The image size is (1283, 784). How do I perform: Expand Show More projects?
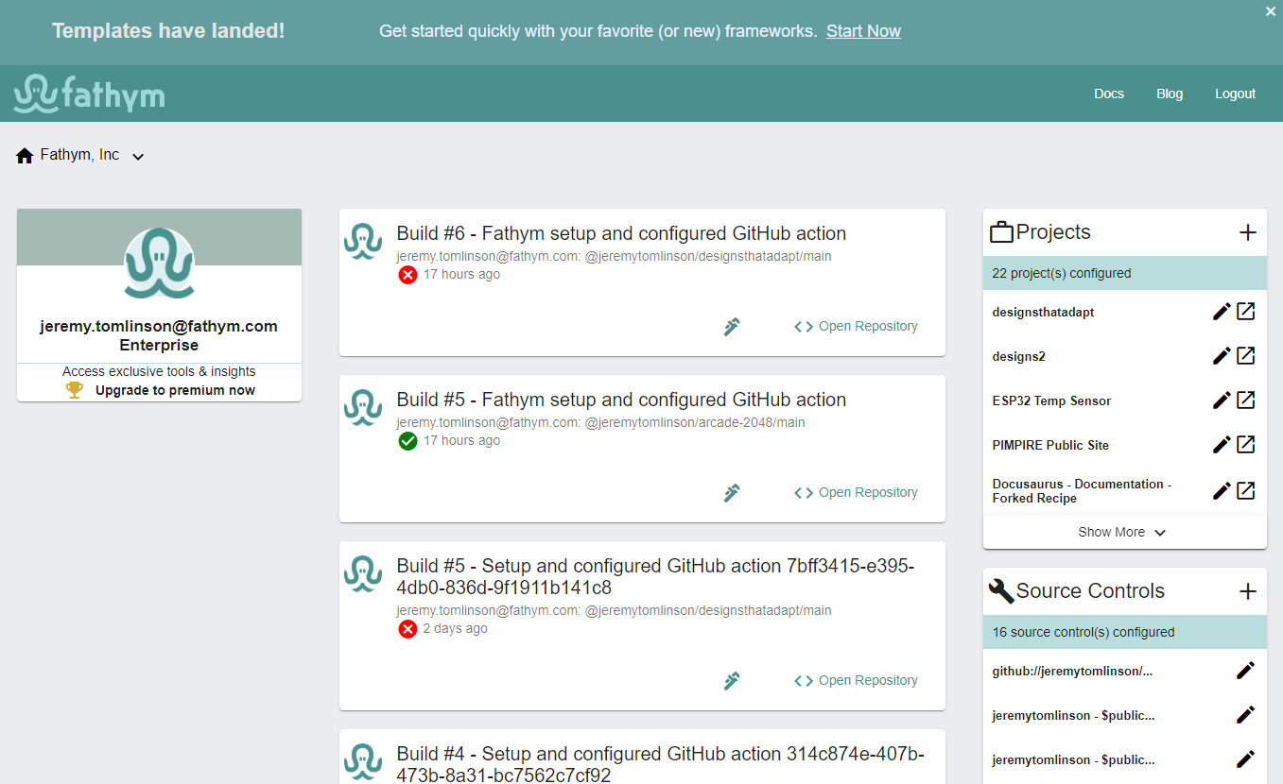point(1124,532)
